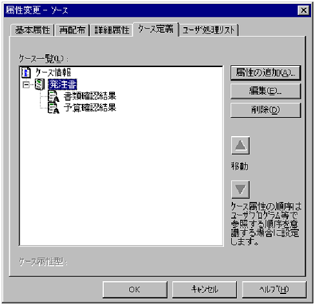Move item down with down arrow

[x=240, y=190]
